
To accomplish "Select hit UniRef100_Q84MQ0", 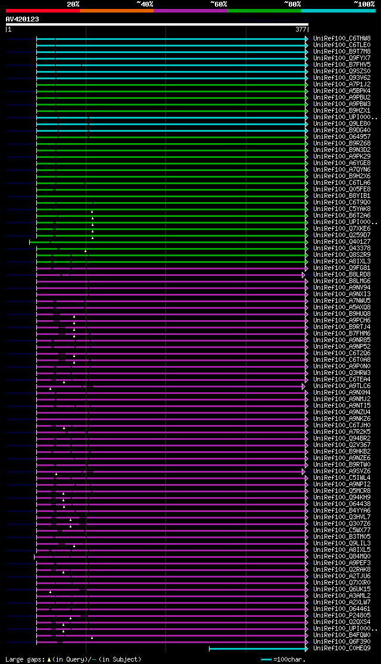I will click(342, 557).
